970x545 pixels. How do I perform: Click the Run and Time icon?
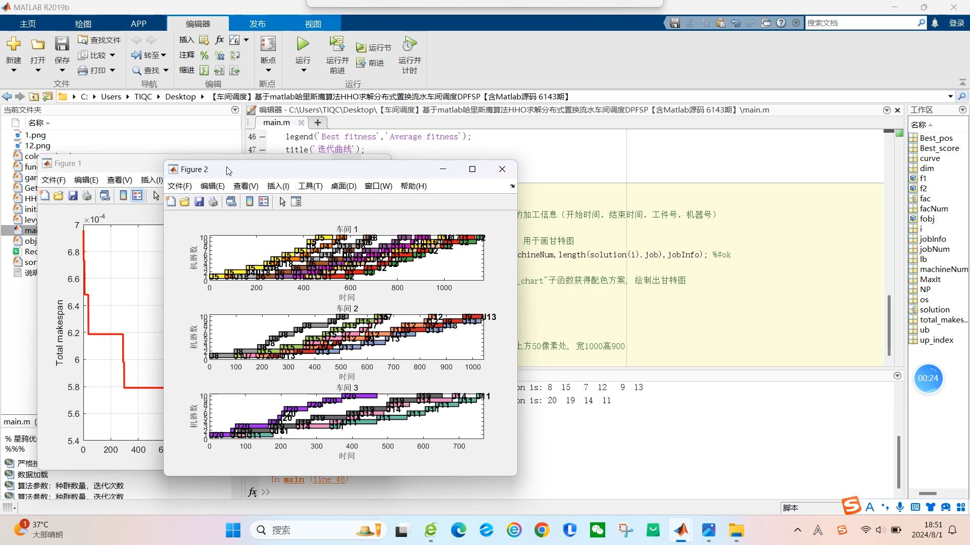(x=410, y=44)
